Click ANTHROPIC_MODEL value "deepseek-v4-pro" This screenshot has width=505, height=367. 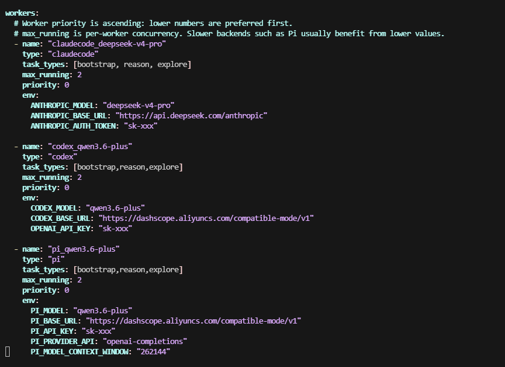click(139, 106)
